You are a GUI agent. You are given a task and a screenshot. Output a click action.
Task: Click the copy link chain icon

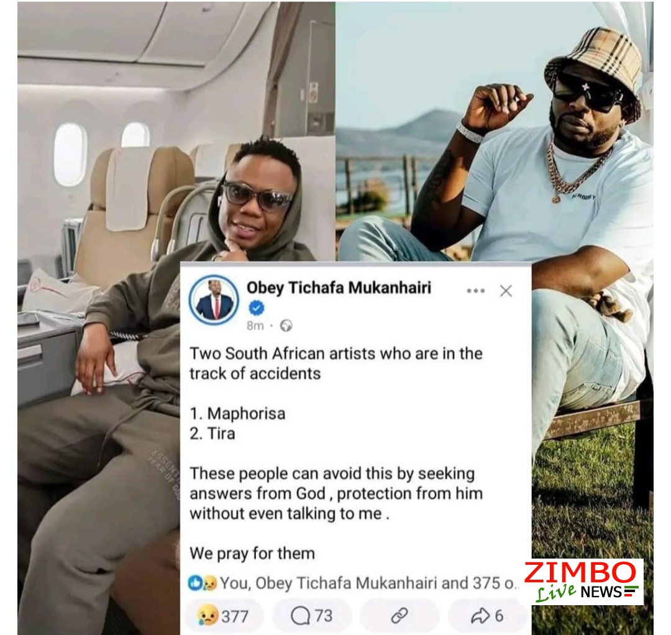pos(399,616)
